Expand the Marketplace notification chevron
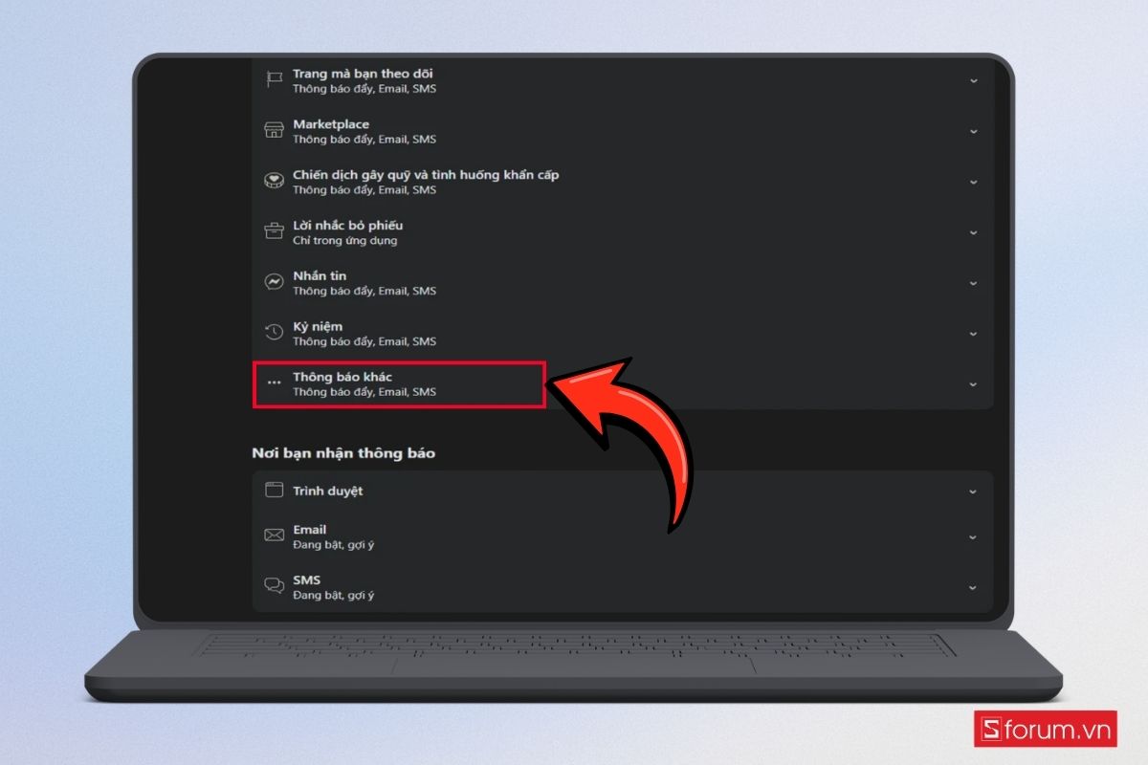The height and width of the screenshot is (765, 1148). [973, 131]
